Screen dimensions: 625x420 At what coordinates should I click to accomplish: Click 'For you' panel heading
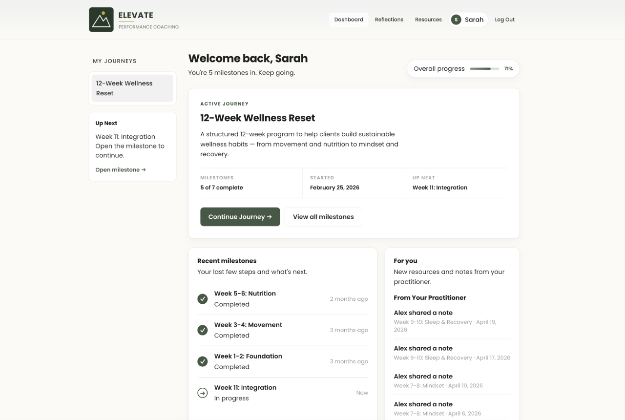[x=406, y=261]
